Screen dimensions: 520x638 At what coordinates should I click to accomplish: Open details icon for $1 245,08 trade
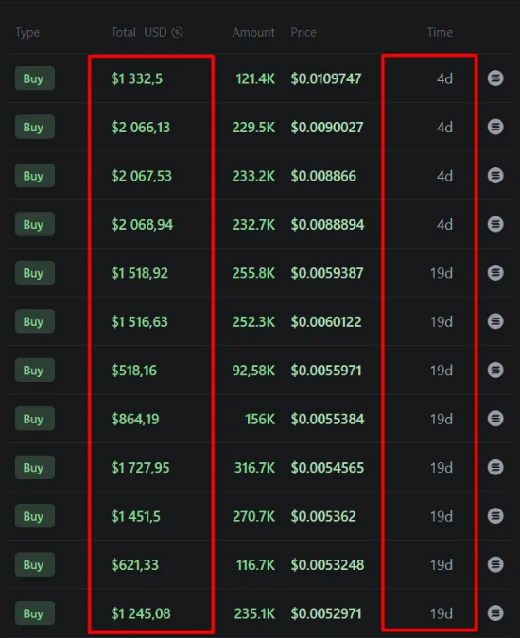click(495, 613)
